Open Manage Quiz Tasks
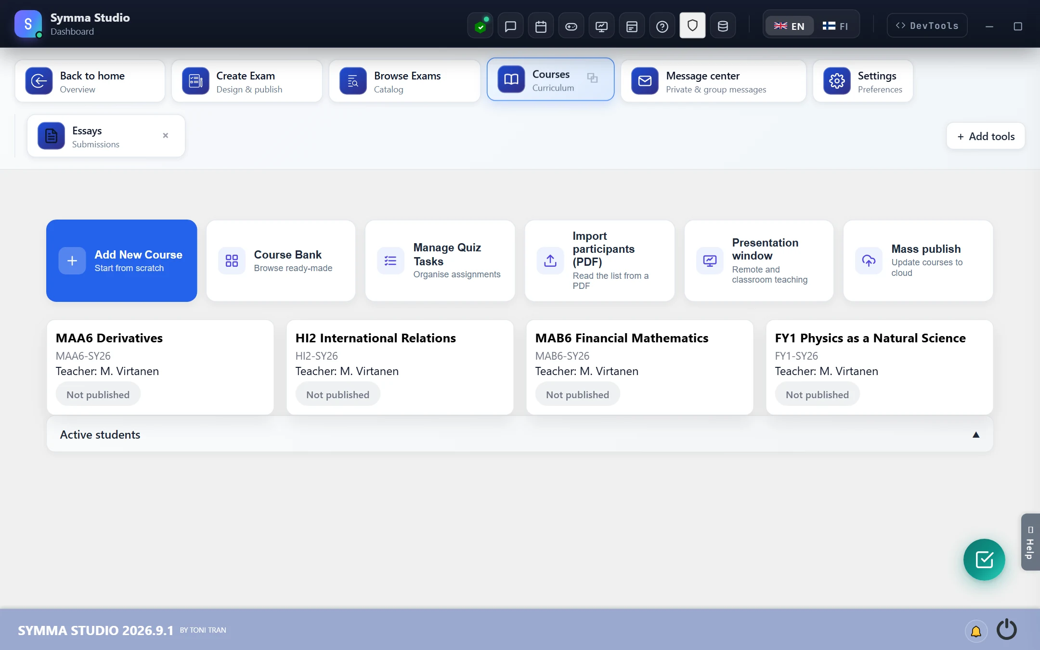Viewport: 1040px width, 650px height. pyautogui.click(x=440, y=261)
